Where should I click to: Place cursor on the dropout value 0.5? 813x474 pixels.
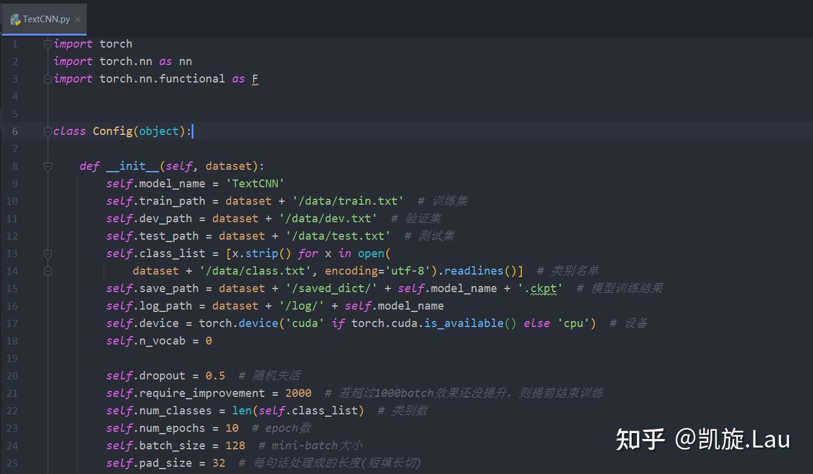(215, 375)
